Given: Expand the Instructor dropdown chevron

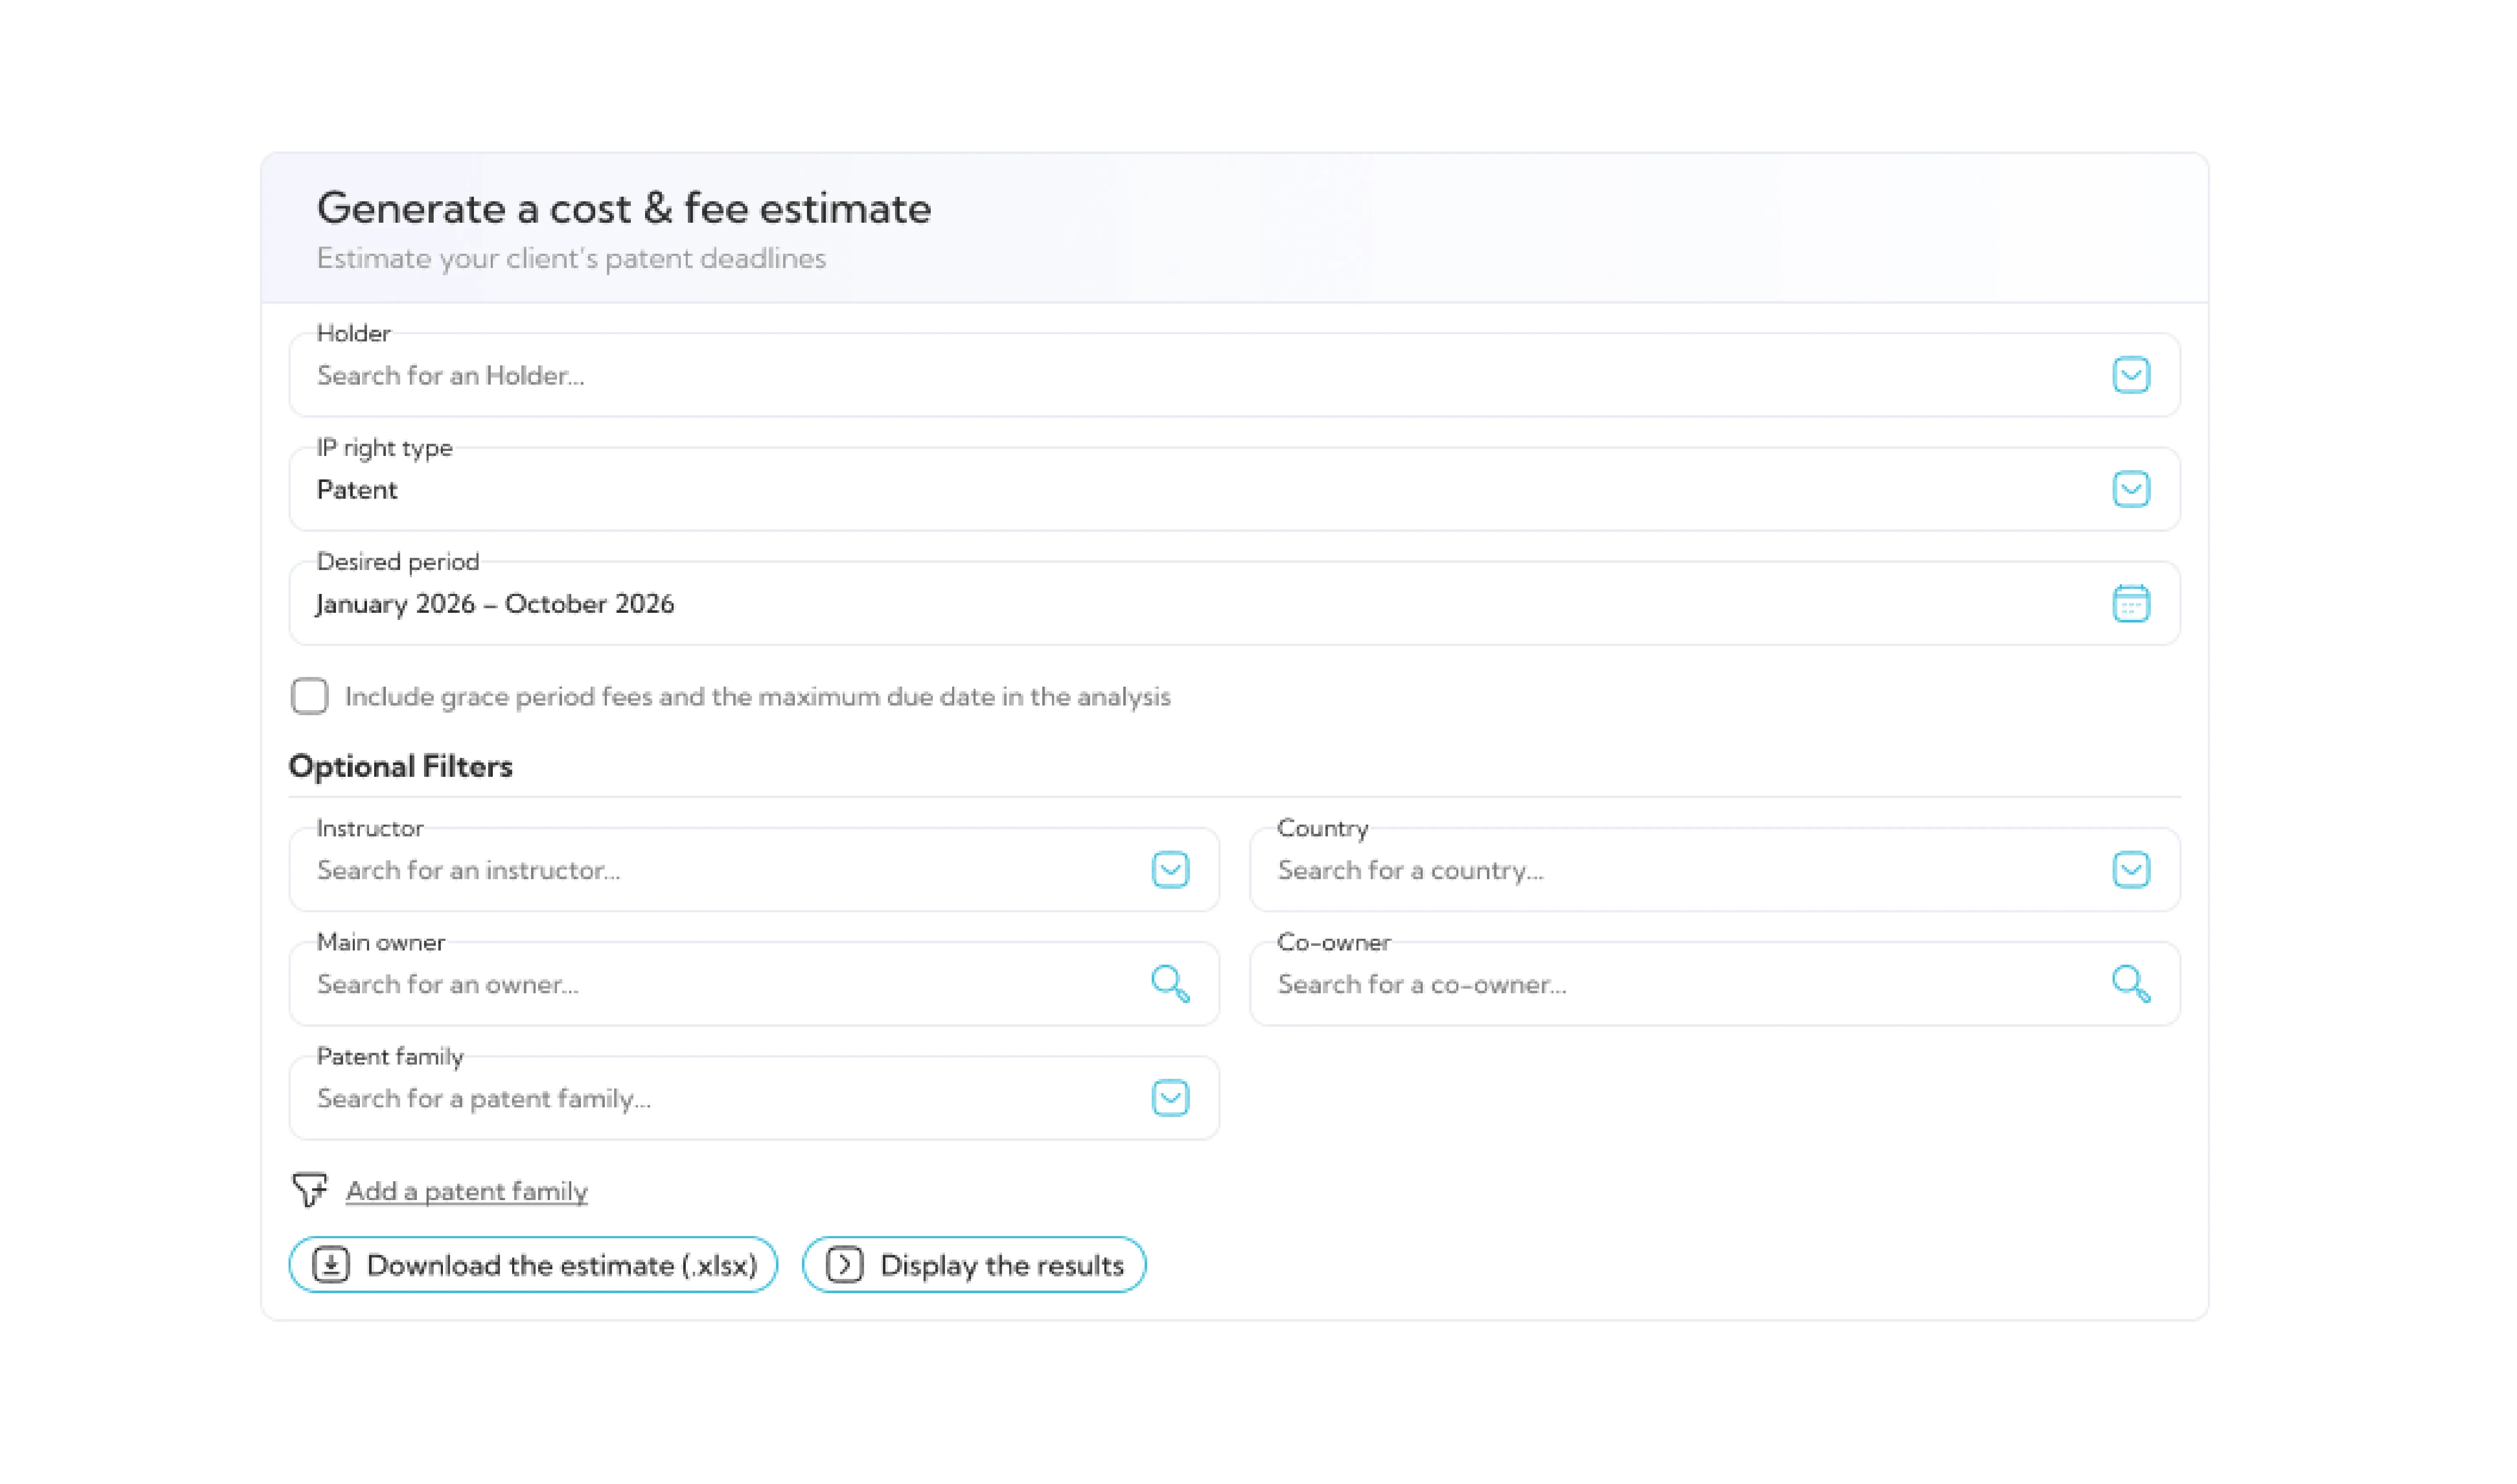Looking at the screenshot, I should (1170, 870).
